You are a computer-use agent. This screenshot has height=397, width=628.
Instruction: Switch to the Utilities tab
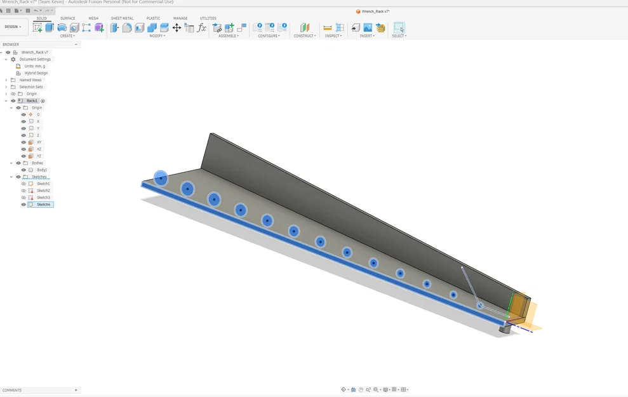(x=208, y=18)
